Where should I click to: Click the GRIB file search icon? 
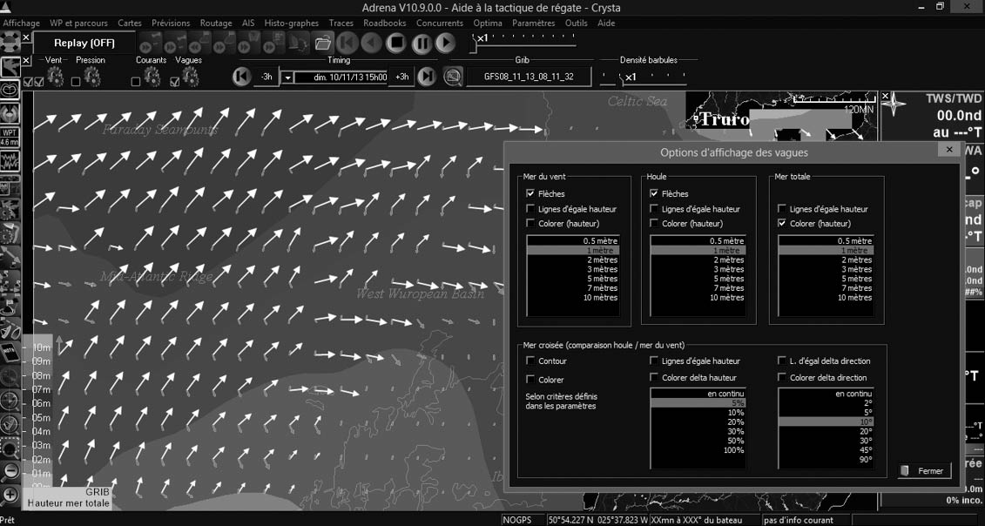(x=453, y=77)
